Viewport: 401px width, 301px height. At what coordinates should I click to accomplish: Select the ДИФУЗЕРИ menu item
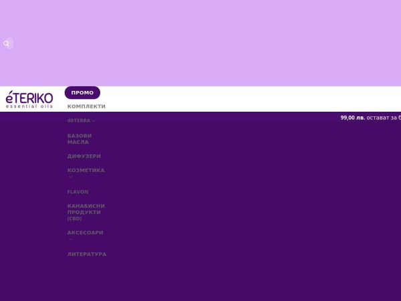84,156
